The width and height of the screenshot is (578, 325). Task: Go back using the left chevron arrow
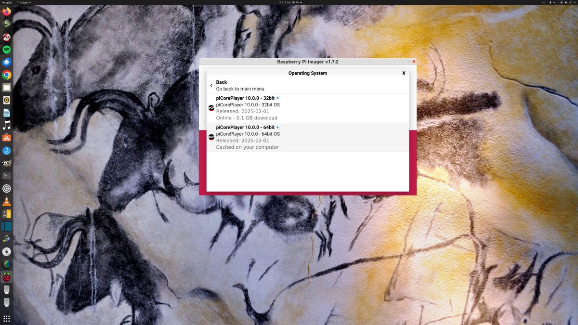pos(211,86)
